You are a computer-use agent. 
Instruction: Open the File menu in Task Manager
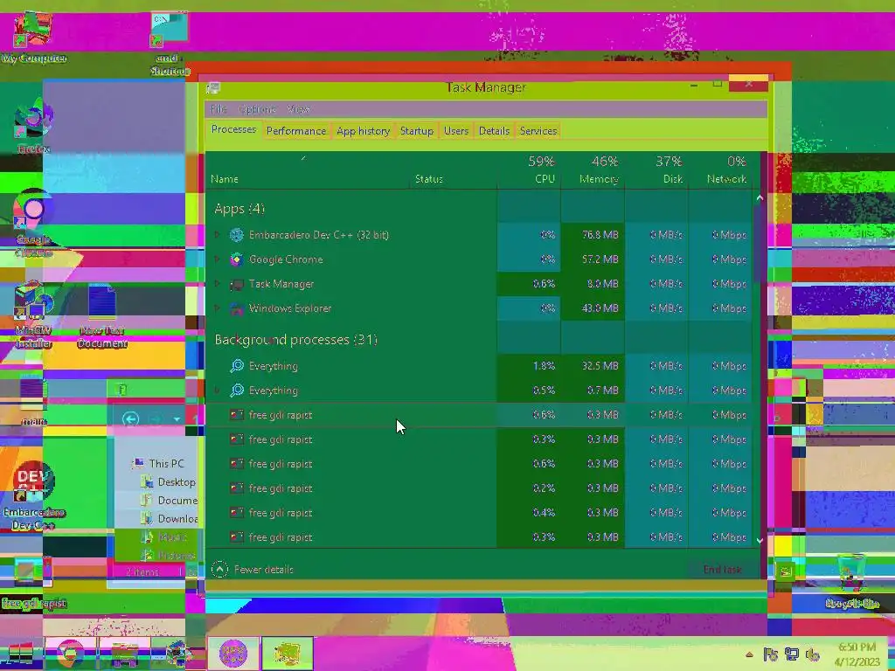[x=218, y=109]
